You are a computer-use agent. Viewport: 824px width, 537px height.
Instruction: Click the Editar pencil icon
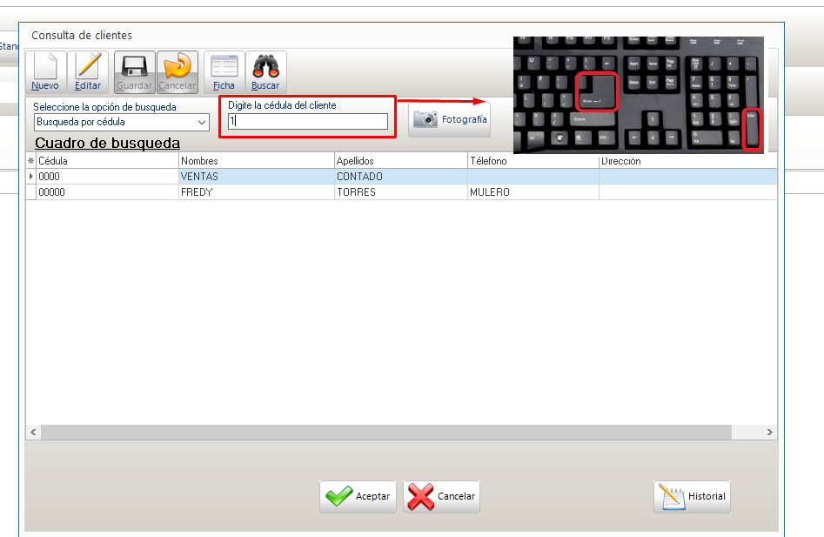(88, 66)
